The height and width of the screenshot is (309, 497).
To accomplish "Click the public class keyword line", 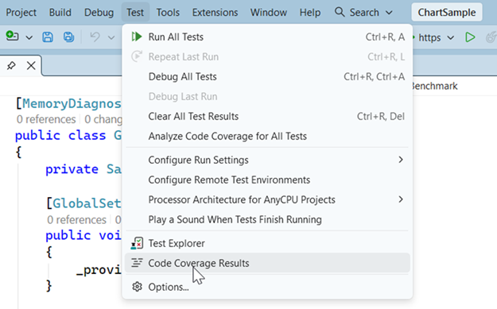I will pos(68,136).
